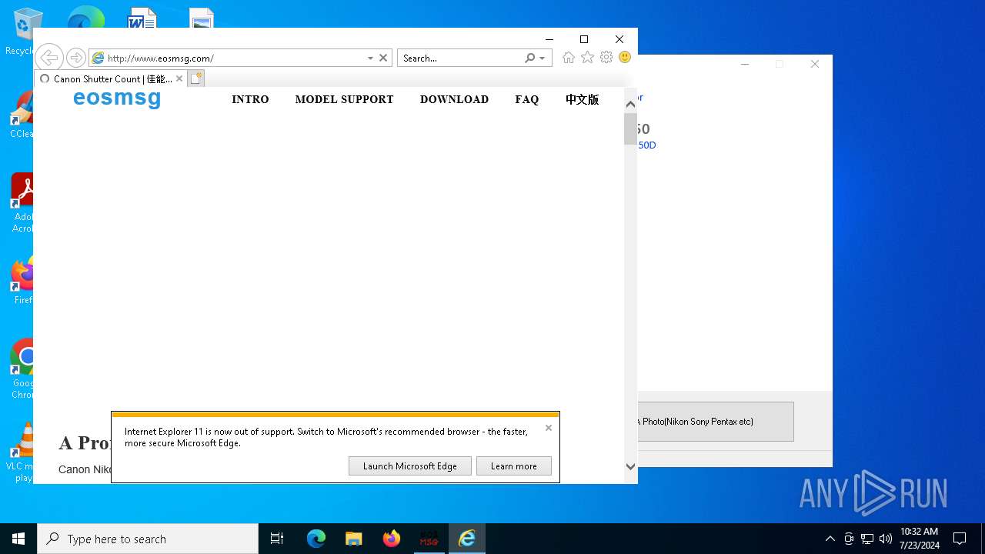Open Windows Start menu
The height and width of the screenshot is (554, 985).
[x=18, y=539]
